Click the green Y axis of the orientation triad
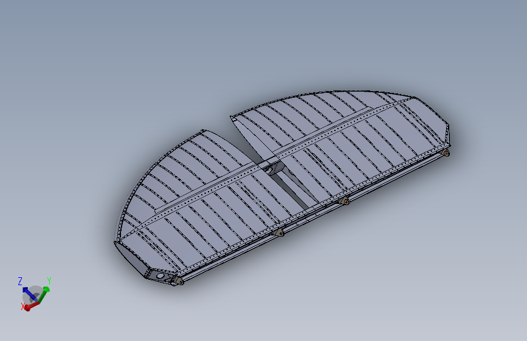527x341 pixels. coord(44,294)
